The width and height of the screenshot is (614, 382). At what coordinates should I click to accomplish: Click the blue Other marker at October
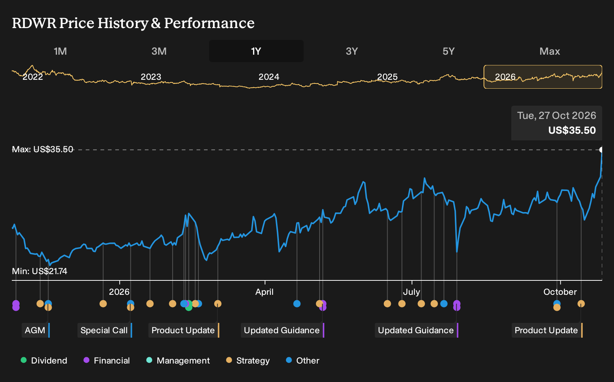(557, 303)
